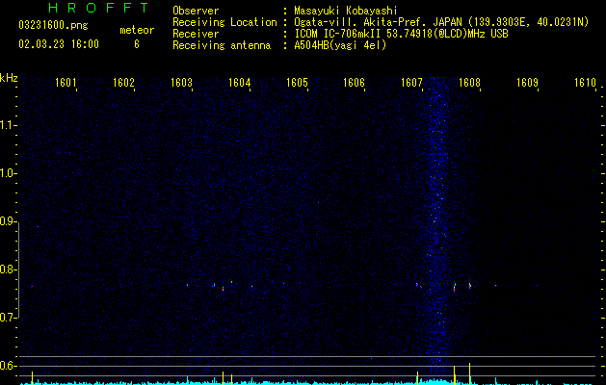Image resolution: width=606 pixels, height=385 pixels.
Task: Click time axis label 1601
Action: pos(66,83)
